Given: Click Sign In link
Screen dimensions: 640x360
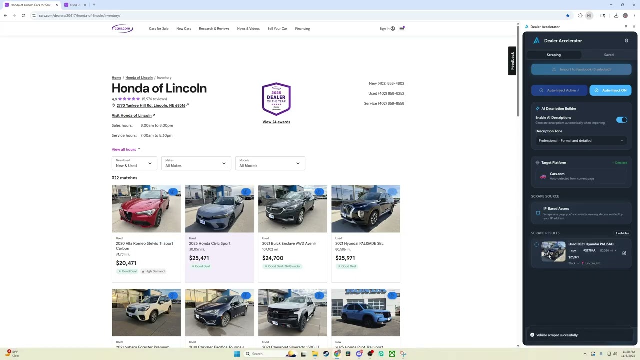Looking at the screenshot, I should [x=387, y=28].
